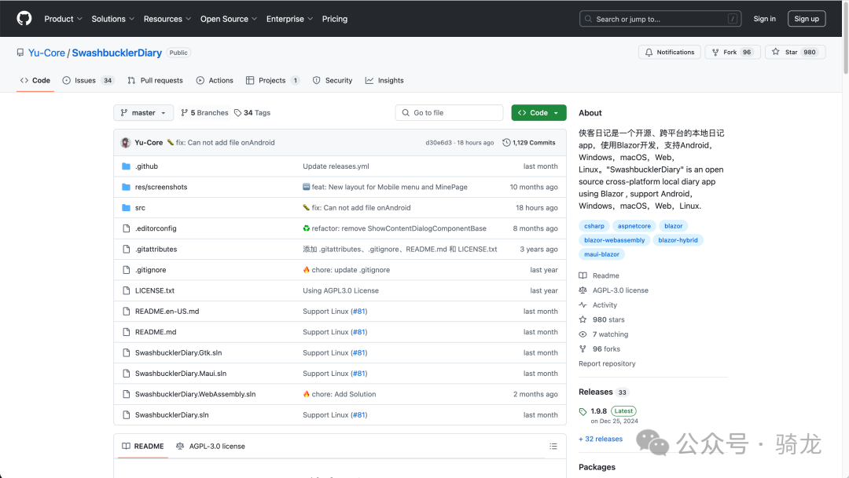The width and height of the screenshot is (849, 478).
Task: Switch to the Projects tab
Action: coord(272,81)
